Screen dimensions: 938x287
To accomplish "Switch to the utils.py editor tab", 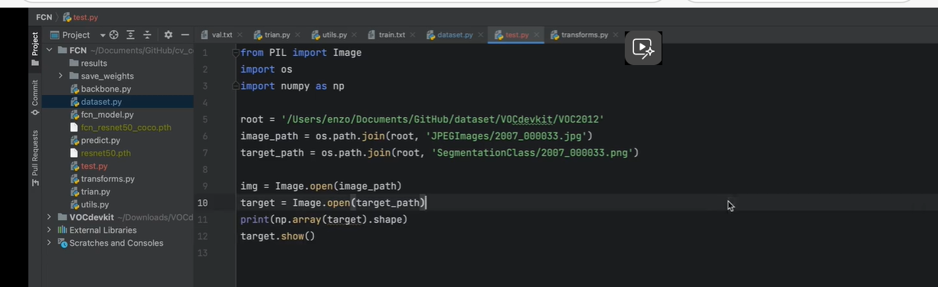I will 335,35.
